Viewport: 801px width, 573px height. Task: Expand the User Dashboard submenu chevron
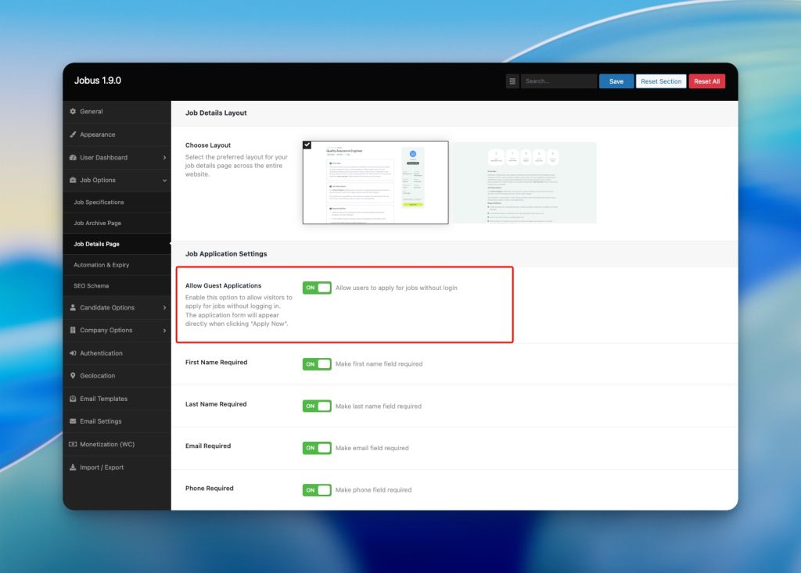pyautogui.click(x=164, y=158)
